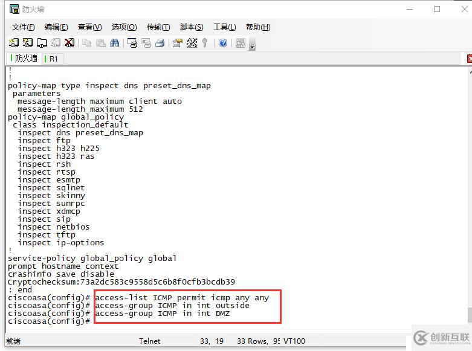
Task: Click the app icon in title bar
Action: (x=14, y=9)
